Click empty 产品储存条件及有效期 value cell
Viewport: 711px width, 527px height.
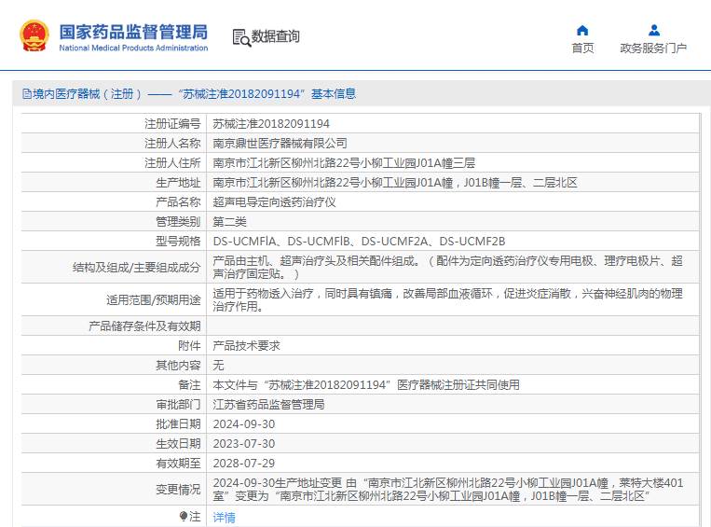pos(453,326)
